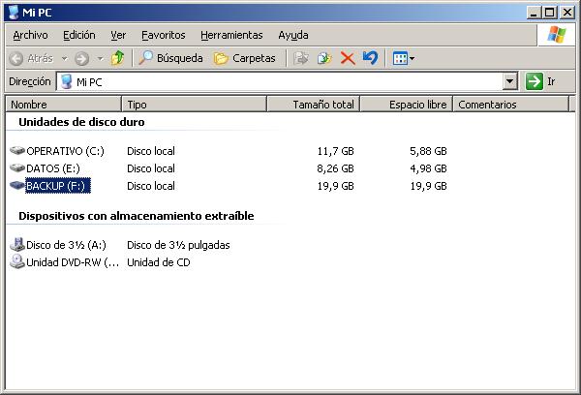Open the Back button history dropdown arrow
Viewport: 581px width, 395px height.
(x=63, y=58)
